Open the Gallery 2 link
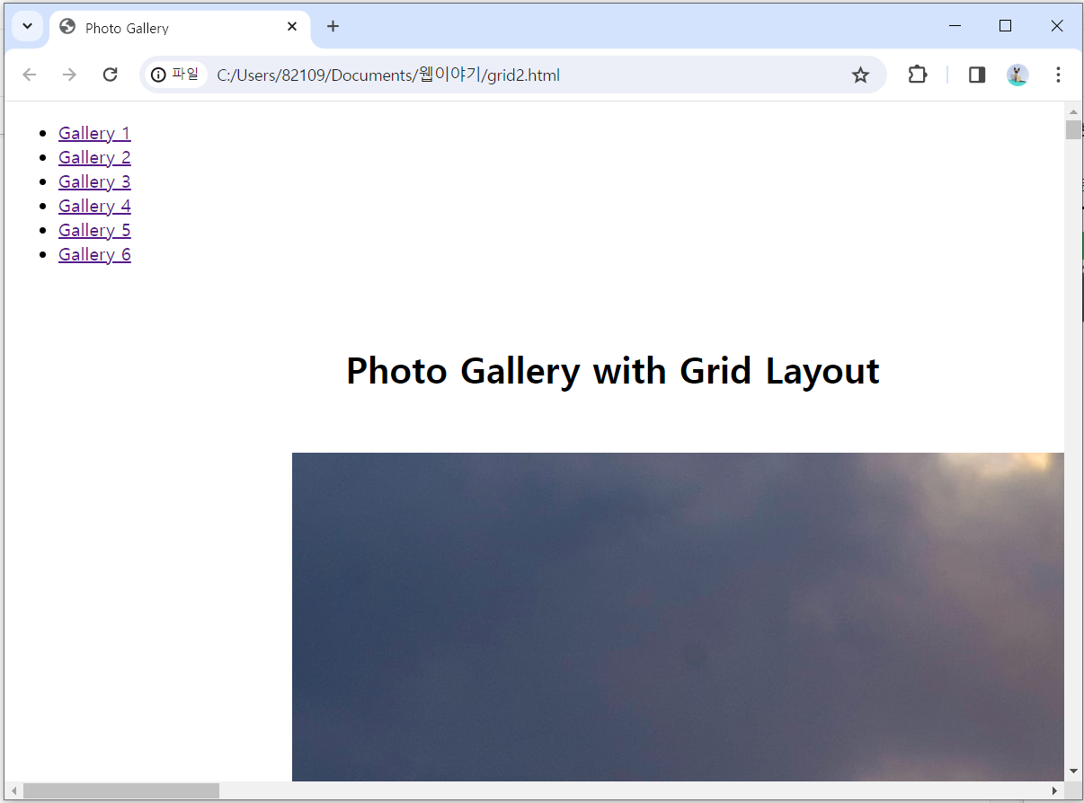 point(94,157)
